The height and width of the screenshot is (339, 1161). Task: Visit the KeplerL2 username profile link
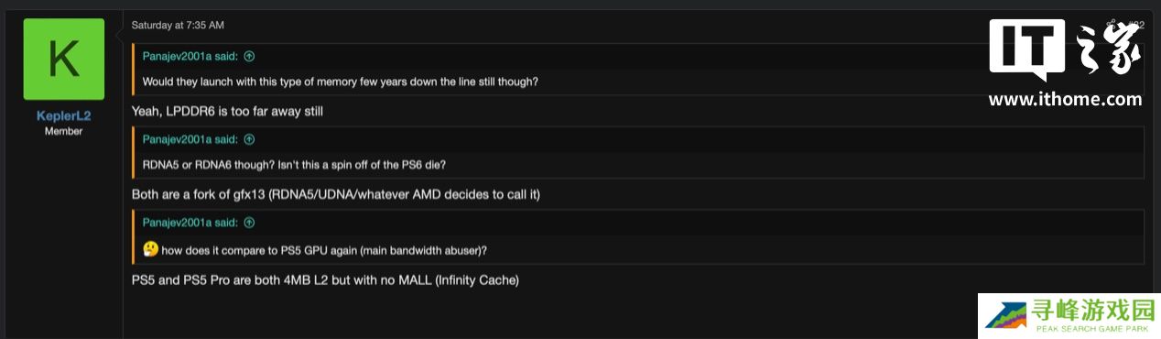[x=63, y=116]
